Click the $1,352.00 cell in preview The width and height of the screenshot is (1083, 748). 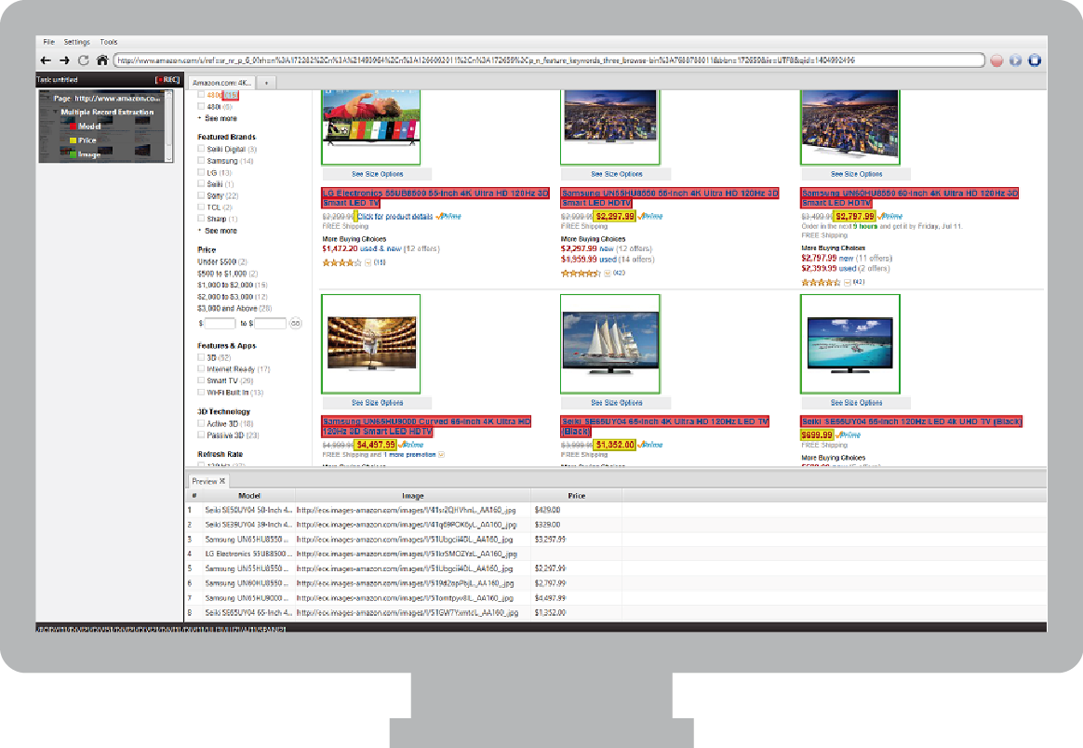click(x=550, y=612)
